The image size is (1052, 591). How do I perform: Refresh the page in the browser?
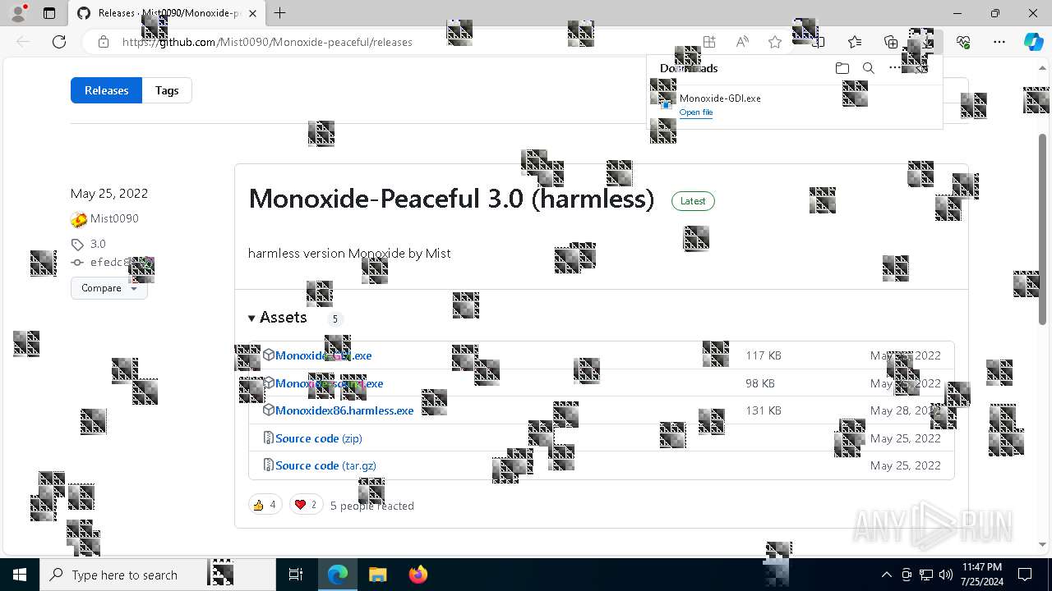click(59, 42)
